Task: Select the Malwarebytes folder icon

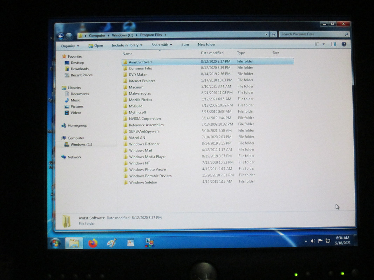Action: (x=125, y=93)
